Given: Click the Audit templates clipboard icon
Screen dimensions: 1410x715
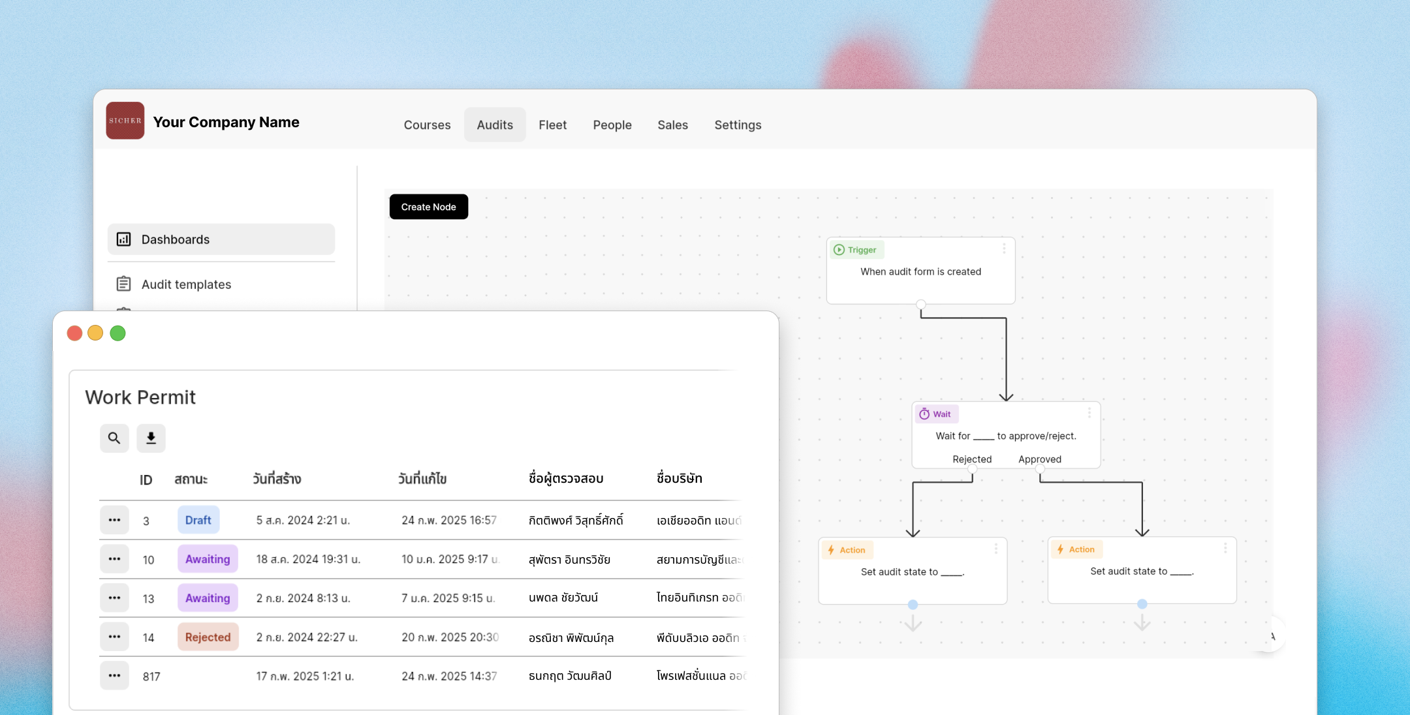Looking at the screenshot, I should point(124,284).
